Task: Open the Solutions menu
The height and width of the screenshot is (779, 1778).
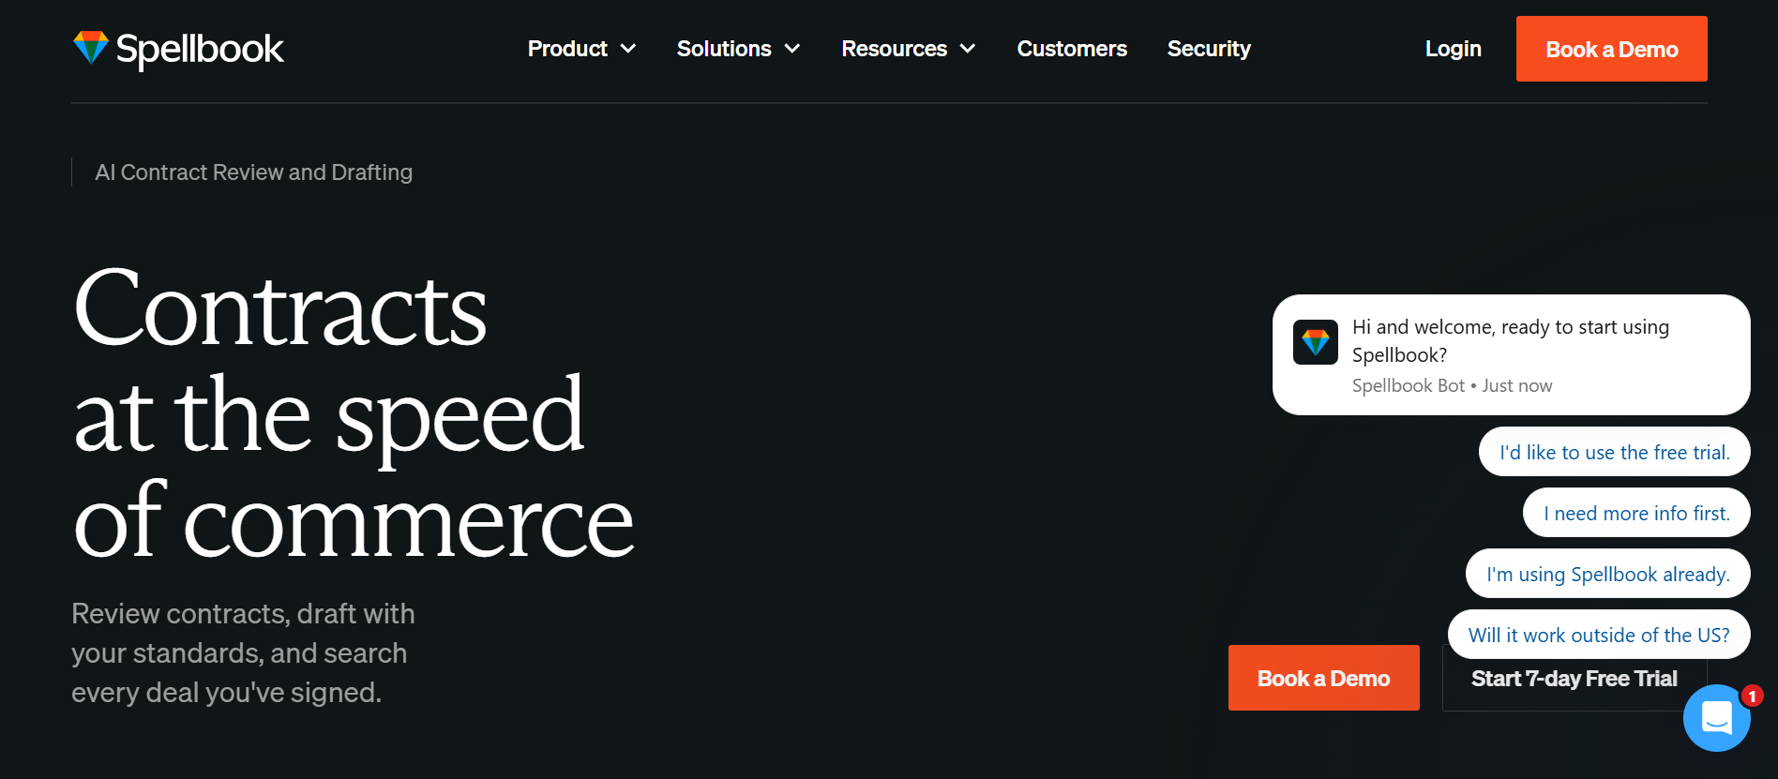Action: click(x=739, y=49)
